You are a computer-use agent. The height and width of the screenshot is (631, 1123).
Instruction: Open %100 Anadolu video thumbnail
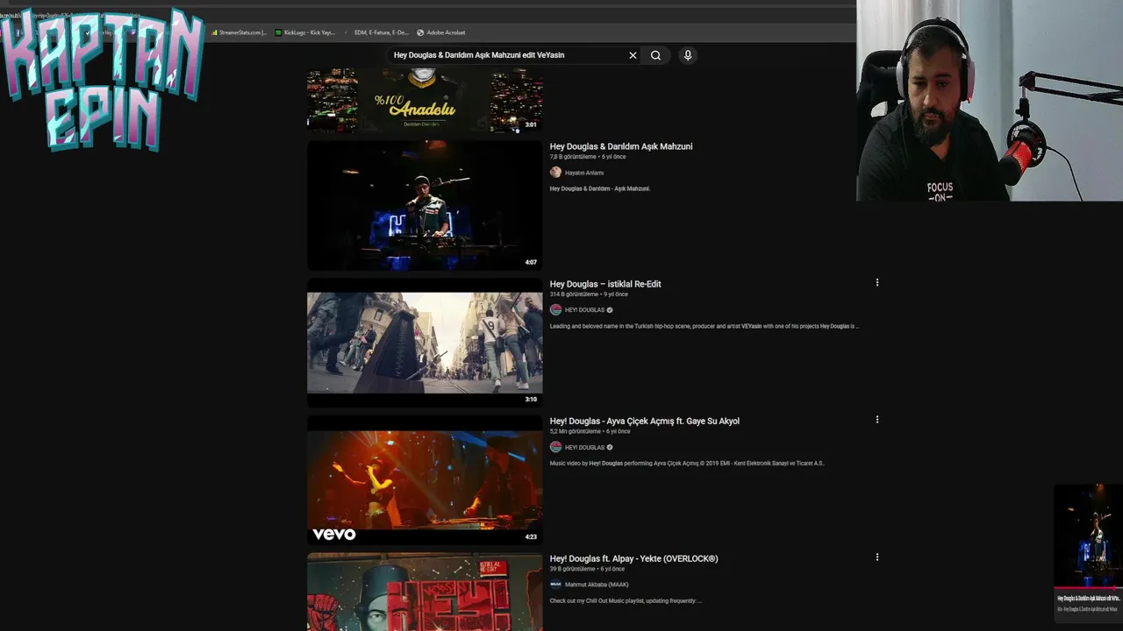[425, 100]
